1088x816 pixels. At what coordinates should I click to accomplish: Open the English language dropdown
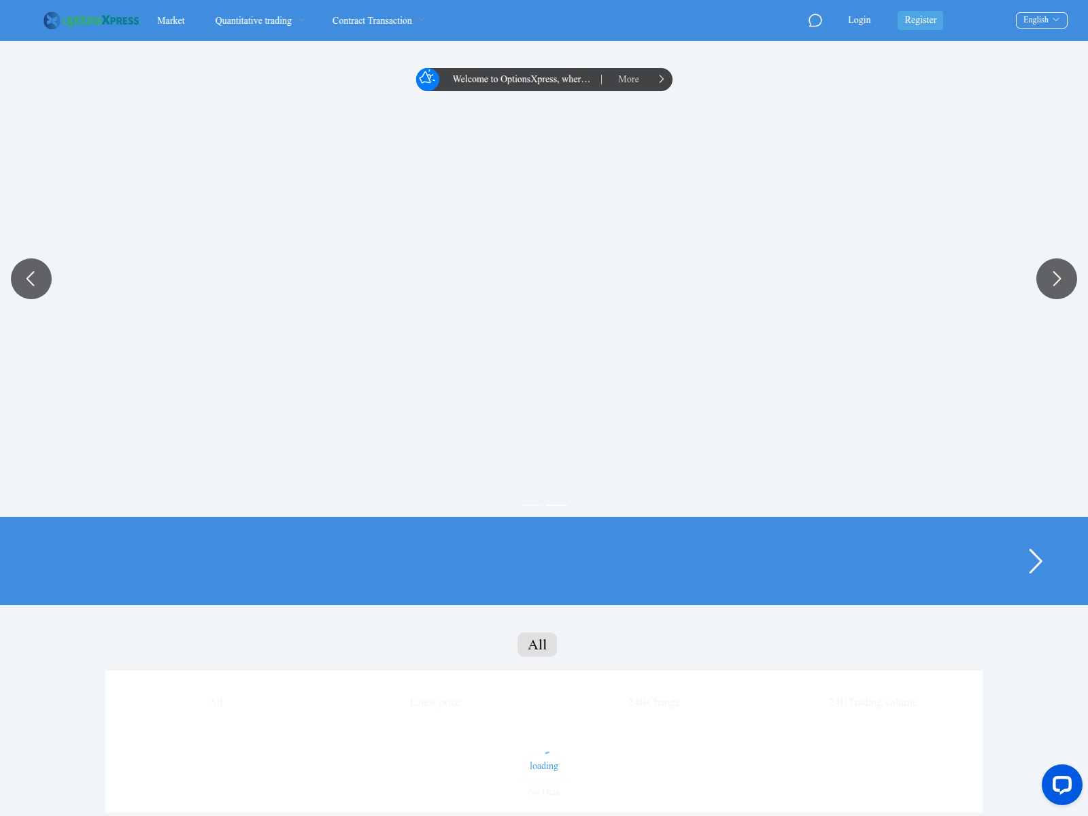1041,20
